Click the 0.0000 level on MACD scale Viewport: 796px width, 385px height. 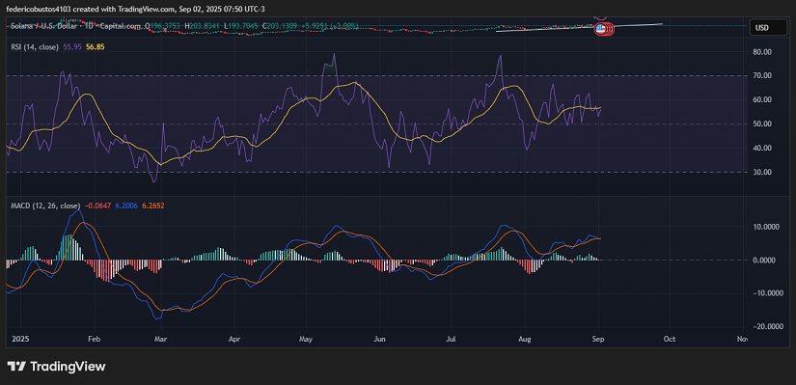tap(765, 261)
